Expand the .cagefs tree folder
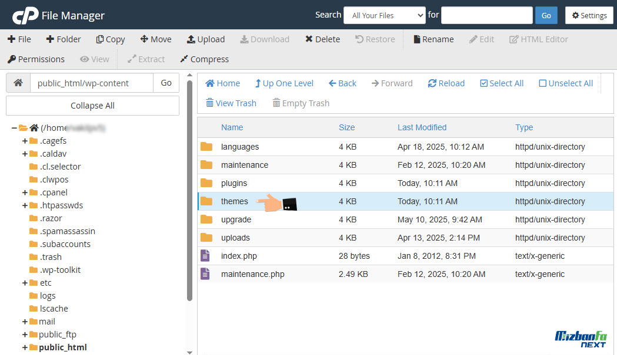The width and height of the screenshot is (617, 355). click(25, 141)
